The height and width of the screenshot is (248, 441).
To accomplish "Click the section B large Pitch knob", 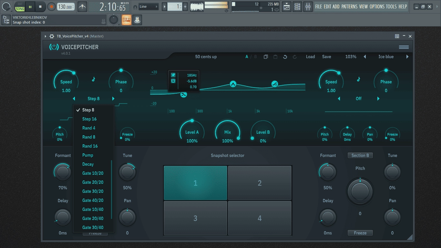I will click(360, 191).
